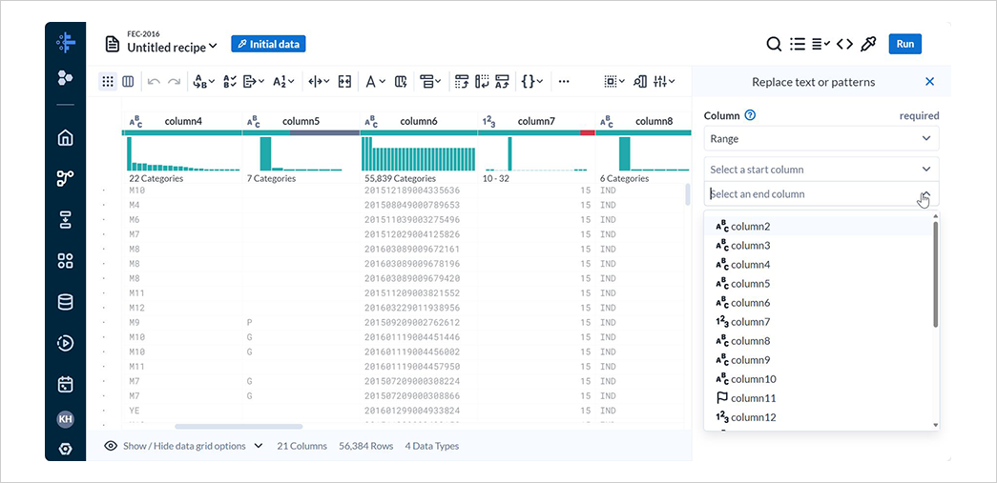This screenshot has width=997, height=483.
Task: Select the eyedropper sampling icon
Action: (868, 44)
